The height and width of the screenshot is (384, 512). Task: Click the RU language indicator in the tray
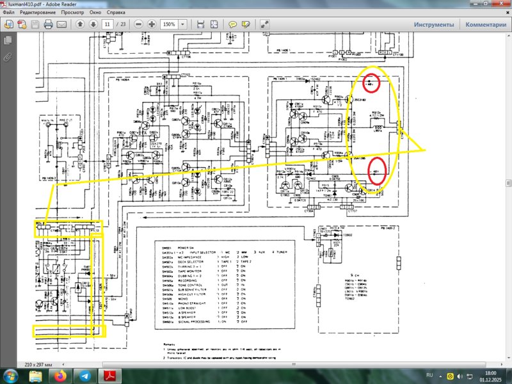point(429,375)
